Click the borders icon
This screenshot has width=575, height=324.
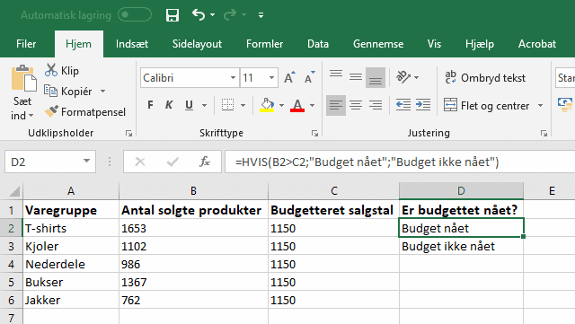[227, 105]
